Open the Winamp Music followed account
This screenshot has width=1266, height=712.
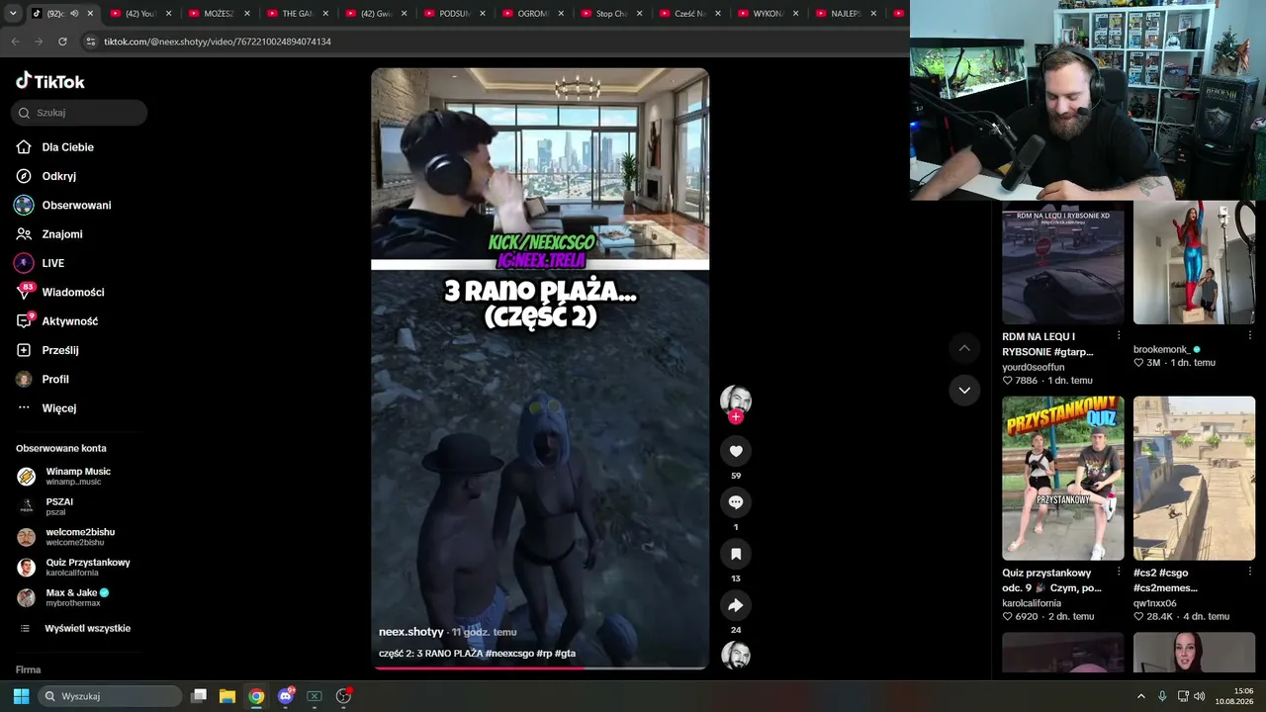(x=64, y=476)
